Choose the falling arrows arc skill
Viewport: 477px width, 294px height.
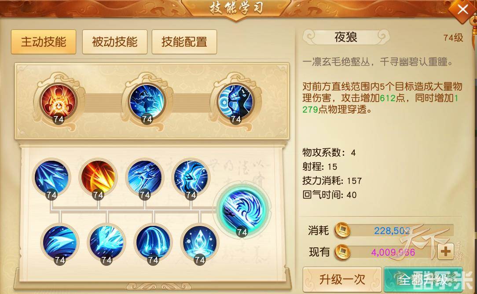[x=153, y=243]
